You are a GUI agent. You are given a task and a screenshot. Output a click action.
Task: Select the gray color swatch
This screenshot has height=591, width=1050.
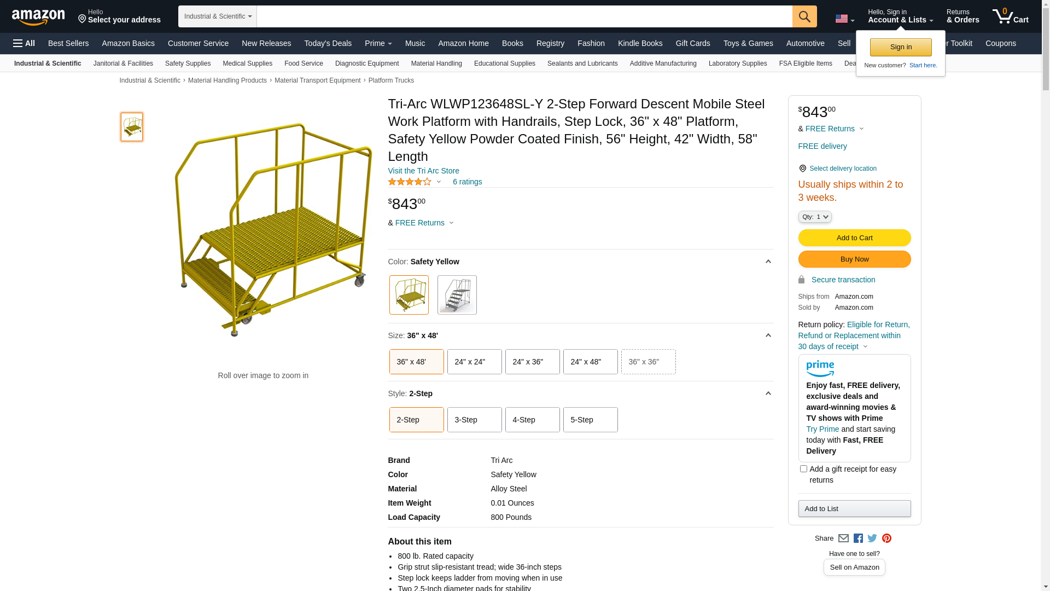click(457, 295)
